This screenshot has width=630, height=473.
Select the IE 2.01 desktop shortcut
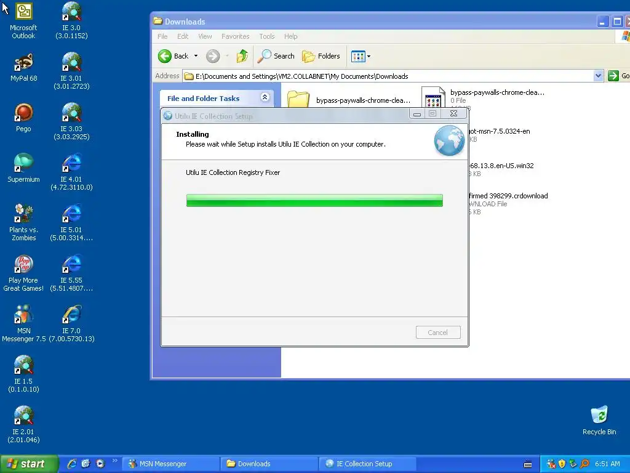[23, 425]
